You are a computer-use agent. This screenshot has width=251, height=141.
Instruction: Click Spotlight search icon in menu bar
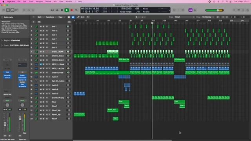point(227,2)
